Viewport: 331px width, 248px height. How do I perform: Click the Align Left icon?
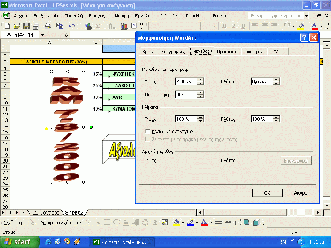(x=255, y=26)
